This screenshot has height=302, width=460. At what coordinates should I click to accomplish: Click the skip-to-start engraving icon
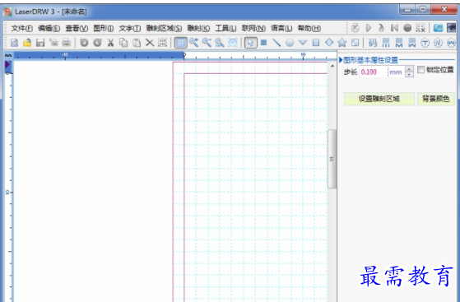tap(394, 28)
